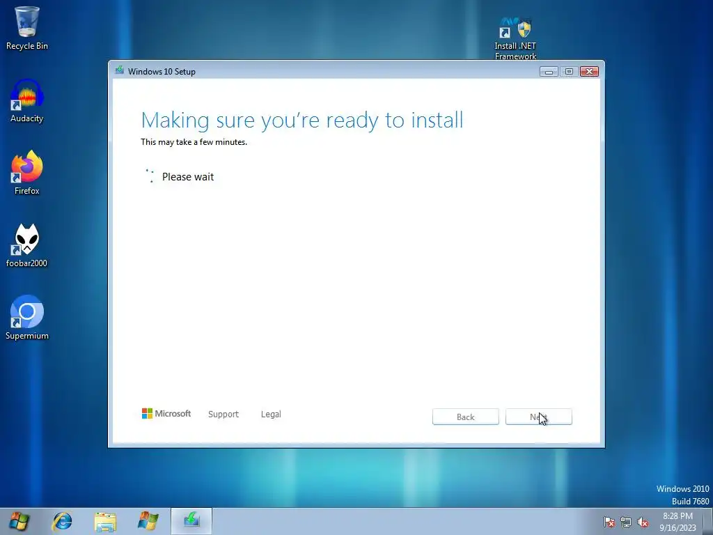Click 'This may take a few minutes.' text
Image resolution: width=713 pixels, height=535 pixels.
(194, 142)
